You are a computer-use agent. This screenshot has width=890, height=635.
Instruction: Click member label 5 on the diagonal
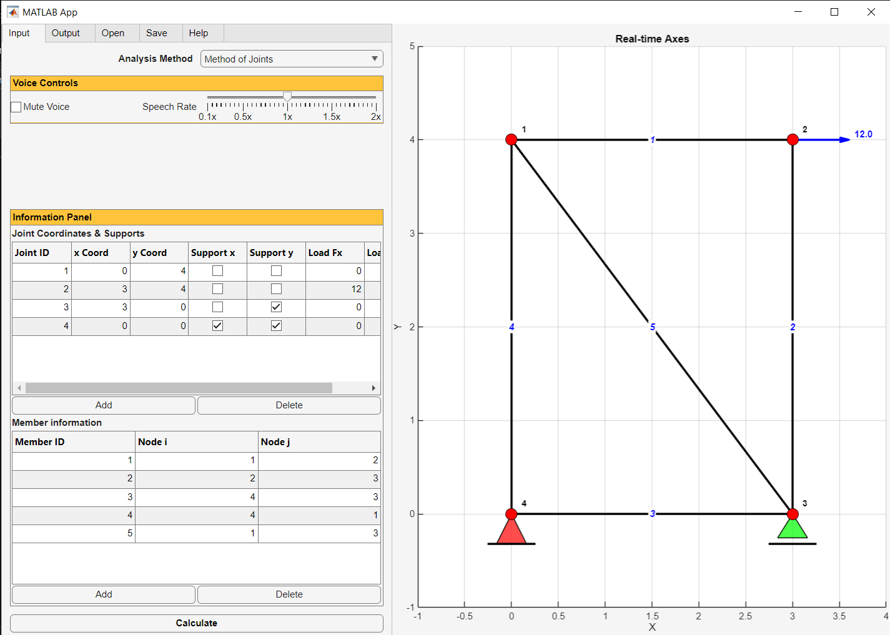653,327
